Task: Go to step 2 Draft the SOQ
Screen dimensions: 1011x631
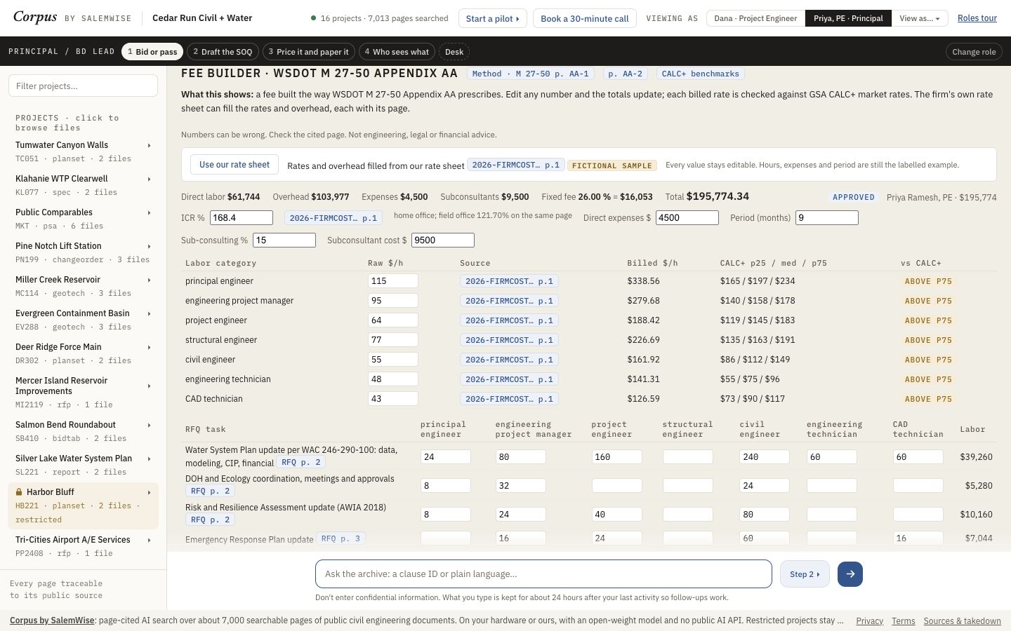Action: coord(223,52)
